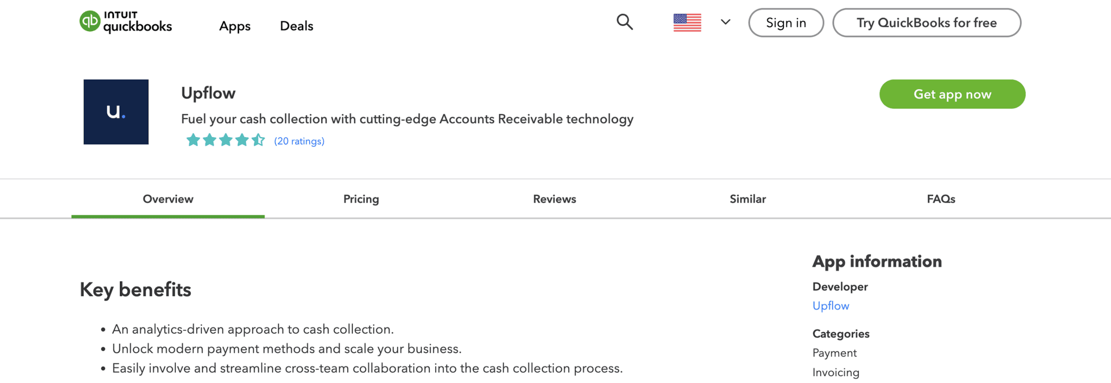Open the Upflow developer link
The width and height of the screenshot is (1111, 383).
coord(830,306)
